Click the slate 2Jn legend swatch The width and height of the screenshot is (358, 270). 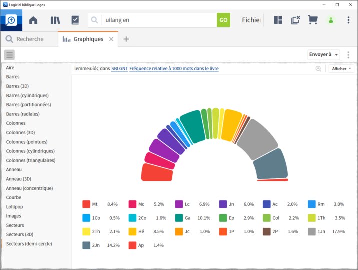pos(86,245)
